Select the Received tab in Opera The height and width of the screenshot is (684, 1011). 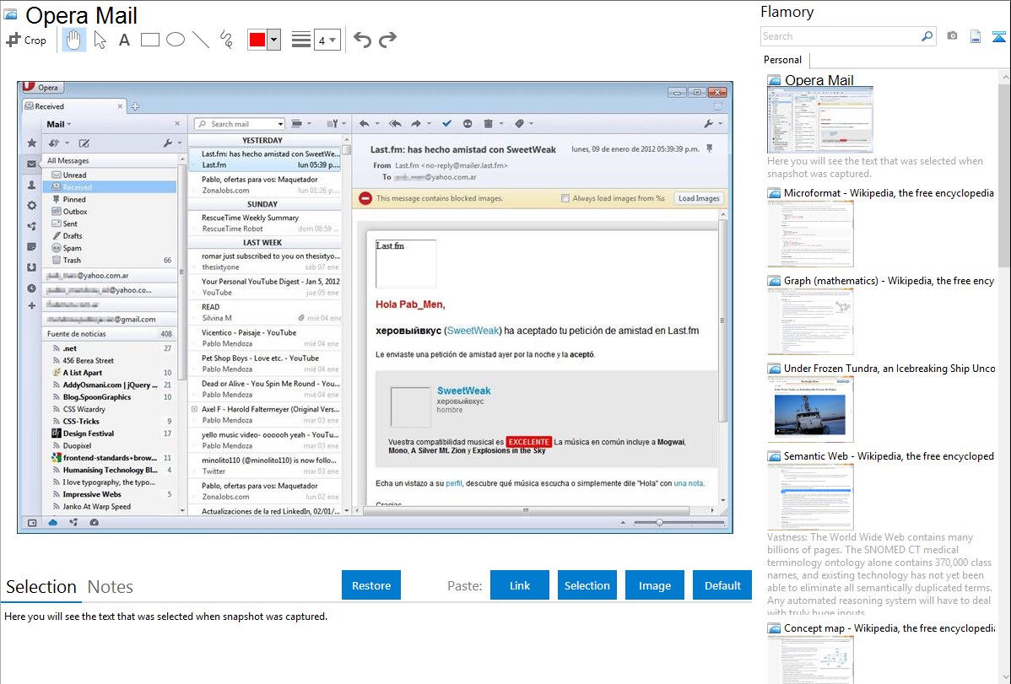click(x=73, y=106)
